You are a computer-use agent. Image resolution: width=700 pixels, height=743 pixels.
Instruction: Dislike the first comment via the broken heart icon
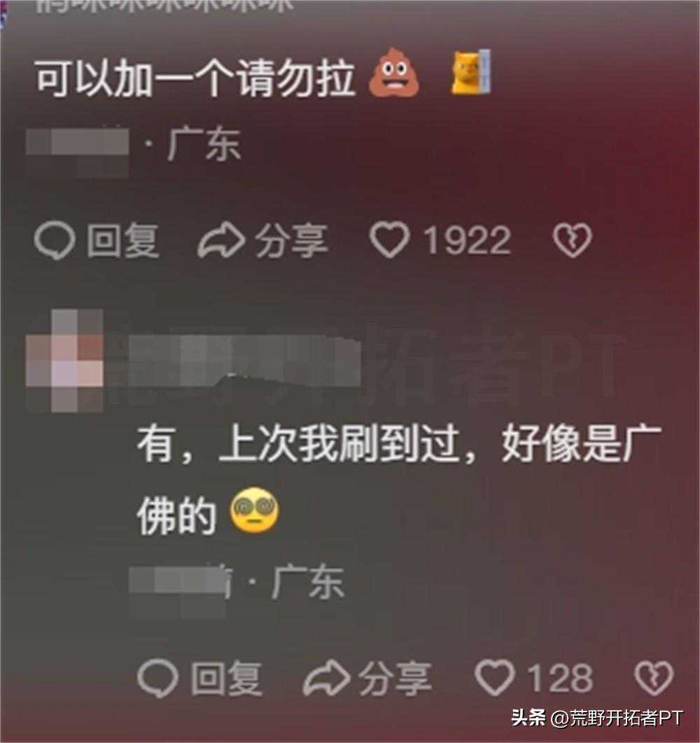point(572,239)
